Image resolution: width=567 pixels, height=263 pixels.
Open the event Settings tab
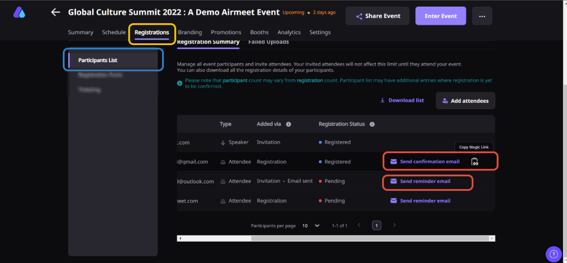(x=320, y=32)
